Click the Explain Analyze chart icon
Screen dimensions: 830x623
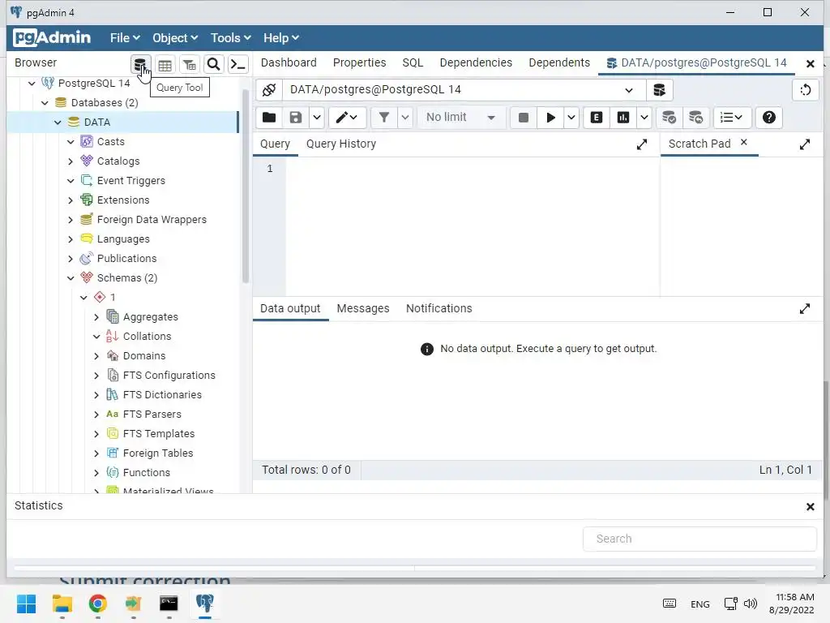623,118
